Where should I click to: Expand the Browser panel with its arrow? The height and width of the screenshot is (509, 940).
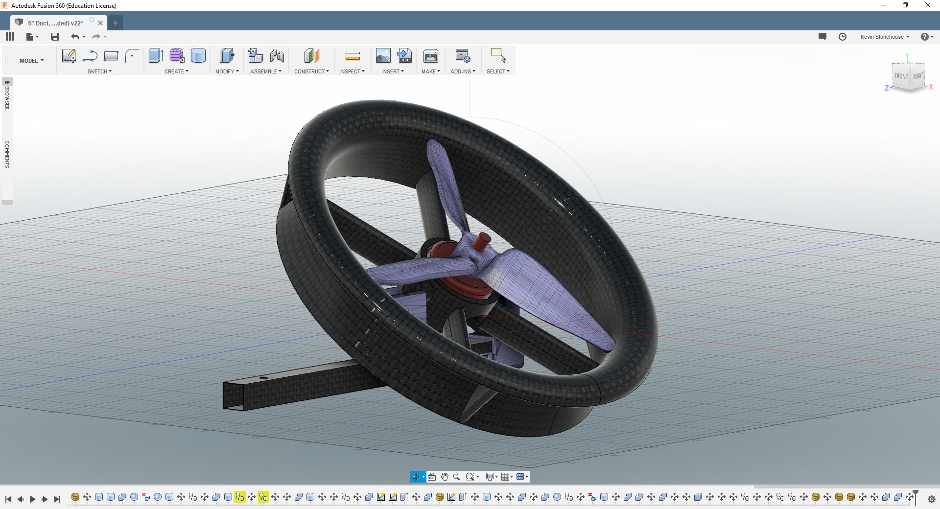point(7,82)
